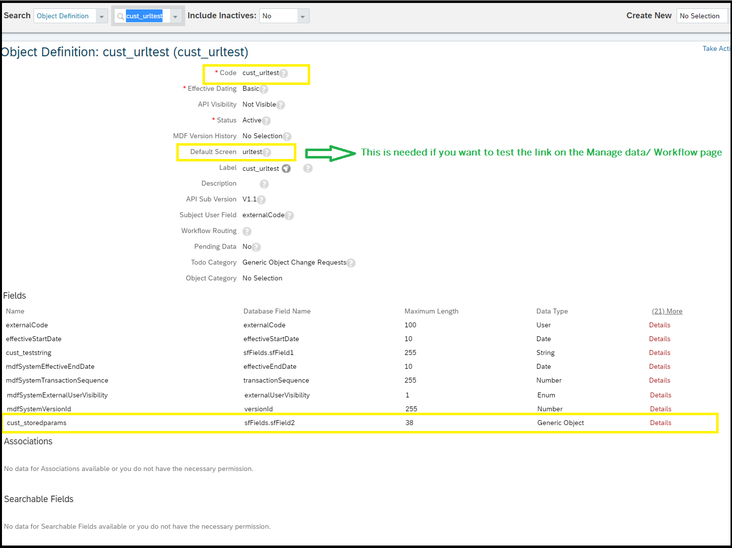Click the Enum data type cell
Image resolution: width=732 pixels, height=548 pixels.
tap(546, 395)
